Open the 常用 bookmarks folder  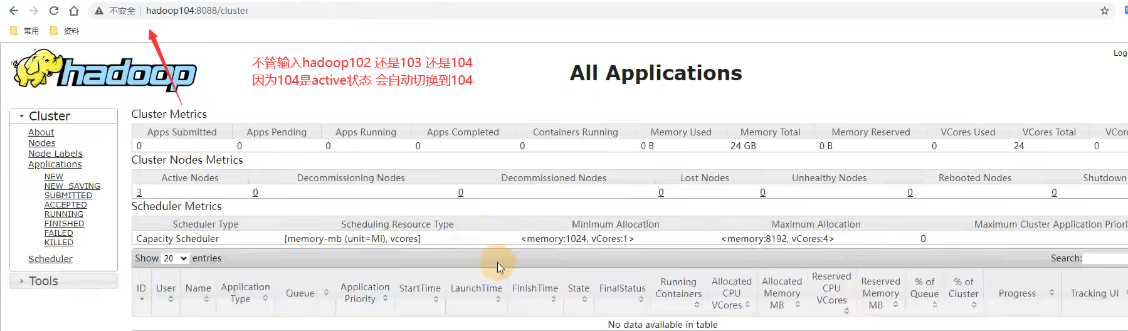24,31
